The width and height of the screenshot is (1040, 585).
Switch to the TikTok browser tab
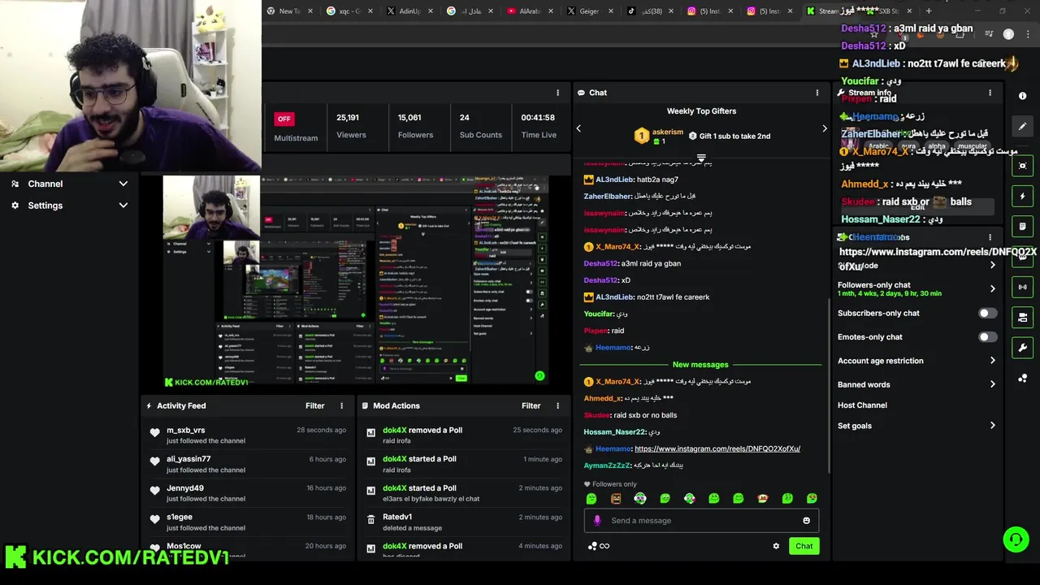click(652, 11)
